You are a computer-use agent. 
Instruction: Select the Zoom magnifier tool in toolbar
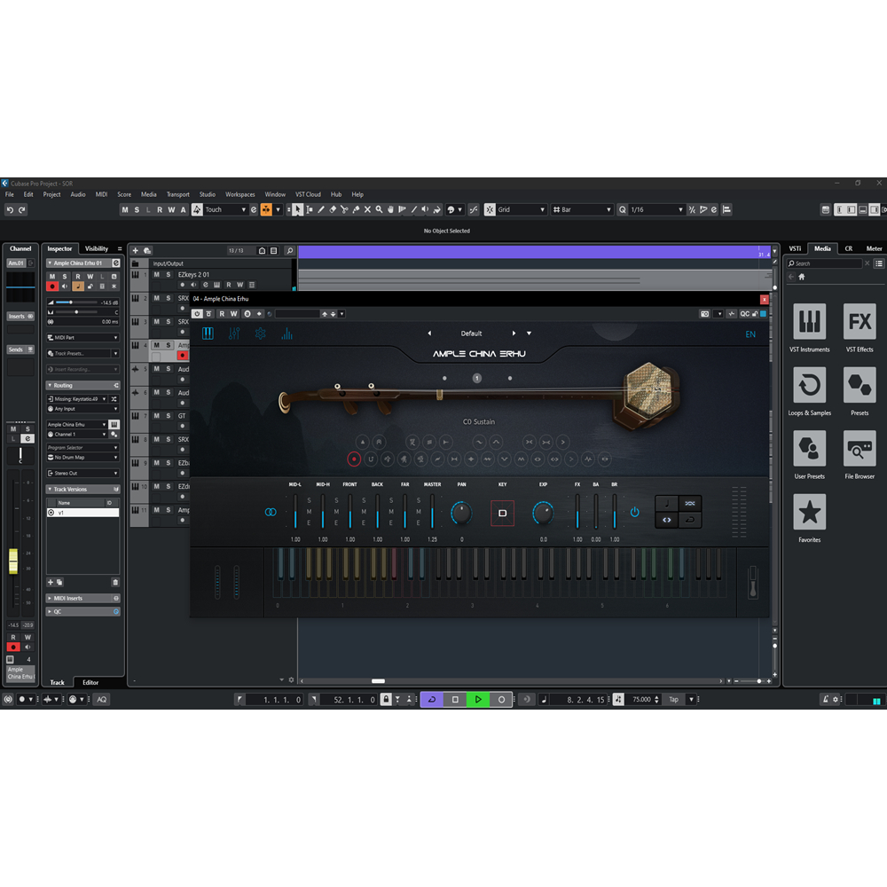379,210
